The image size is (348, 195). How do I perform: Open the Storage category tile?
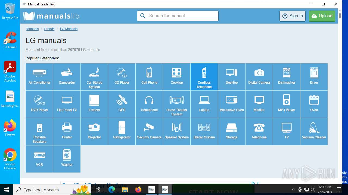[232, 132]
